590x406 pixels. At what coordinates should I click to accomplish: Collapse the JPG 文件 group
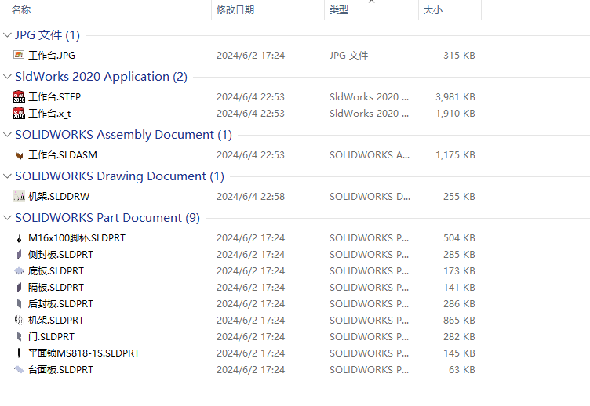pyautogui.click(x=7, y=35)
